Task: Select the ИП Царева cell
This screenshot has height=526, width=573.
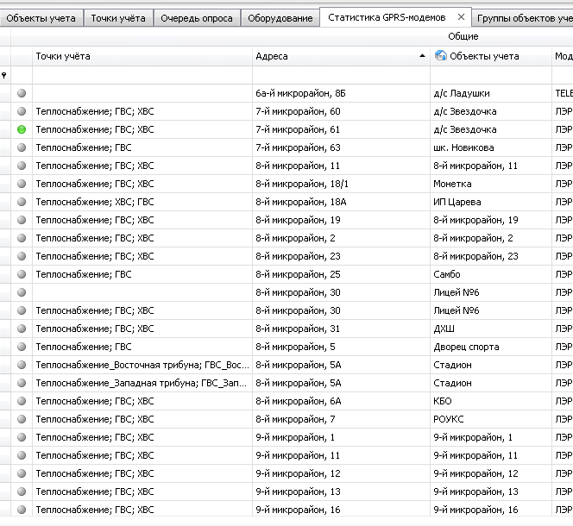Action: pyautogui.click(x=491, y=202)
